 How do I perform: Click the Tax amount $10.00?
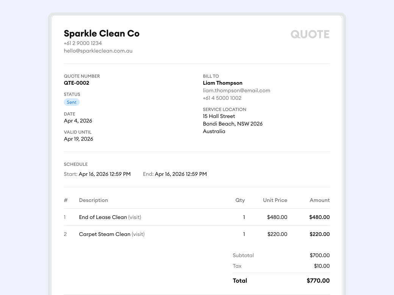click(x=322, y=266)
